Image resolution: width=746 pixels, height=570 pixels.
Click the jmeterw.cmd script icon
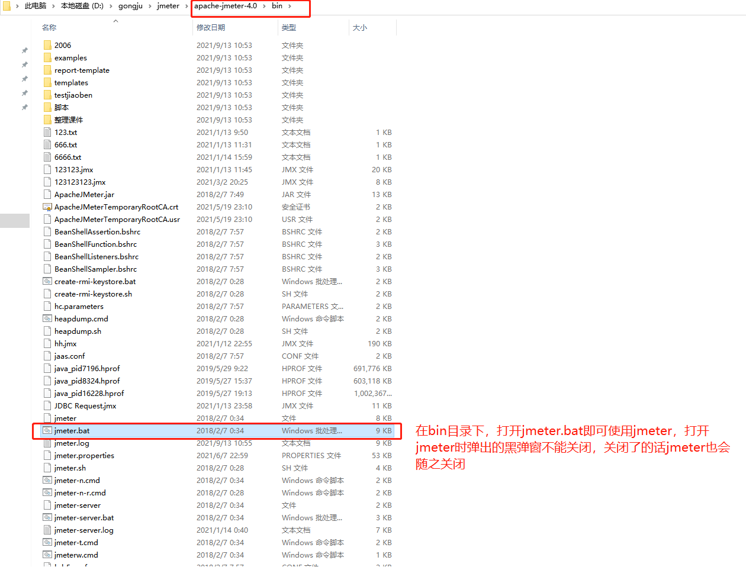[47, 555]
